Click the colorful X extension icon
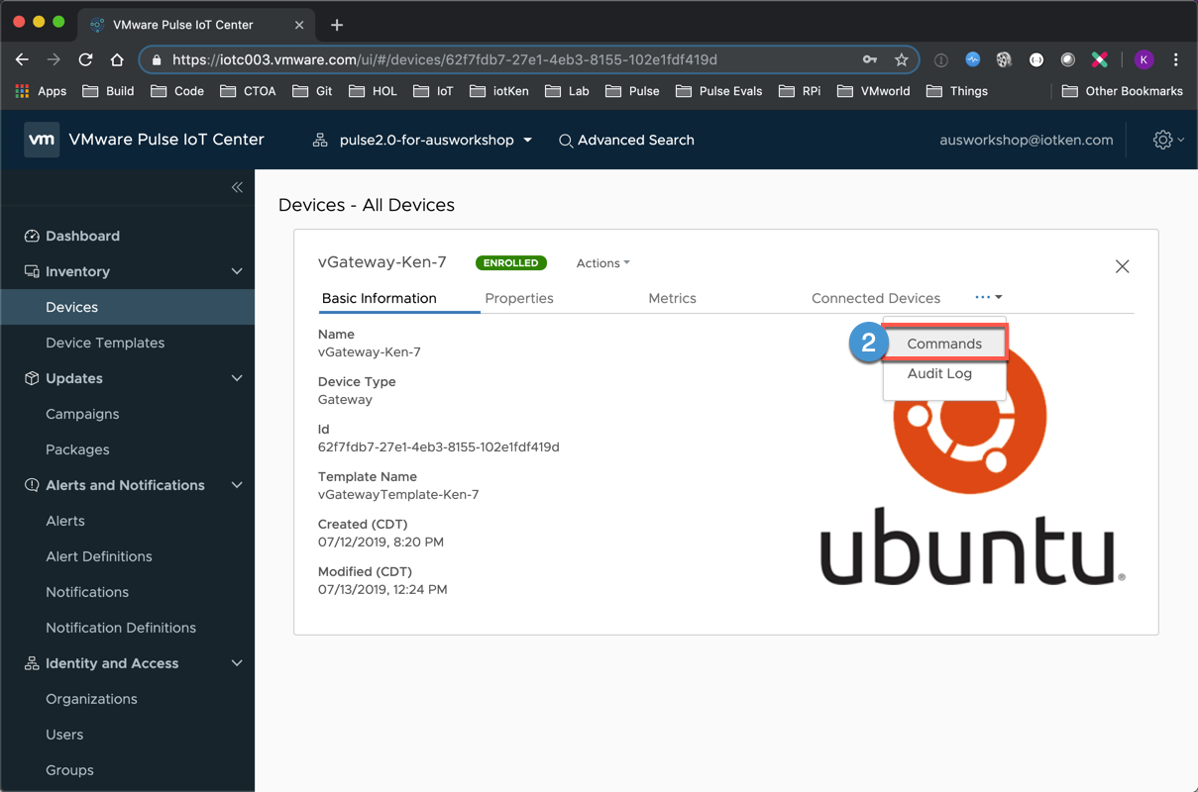1198x792 pixels. 1099,59
